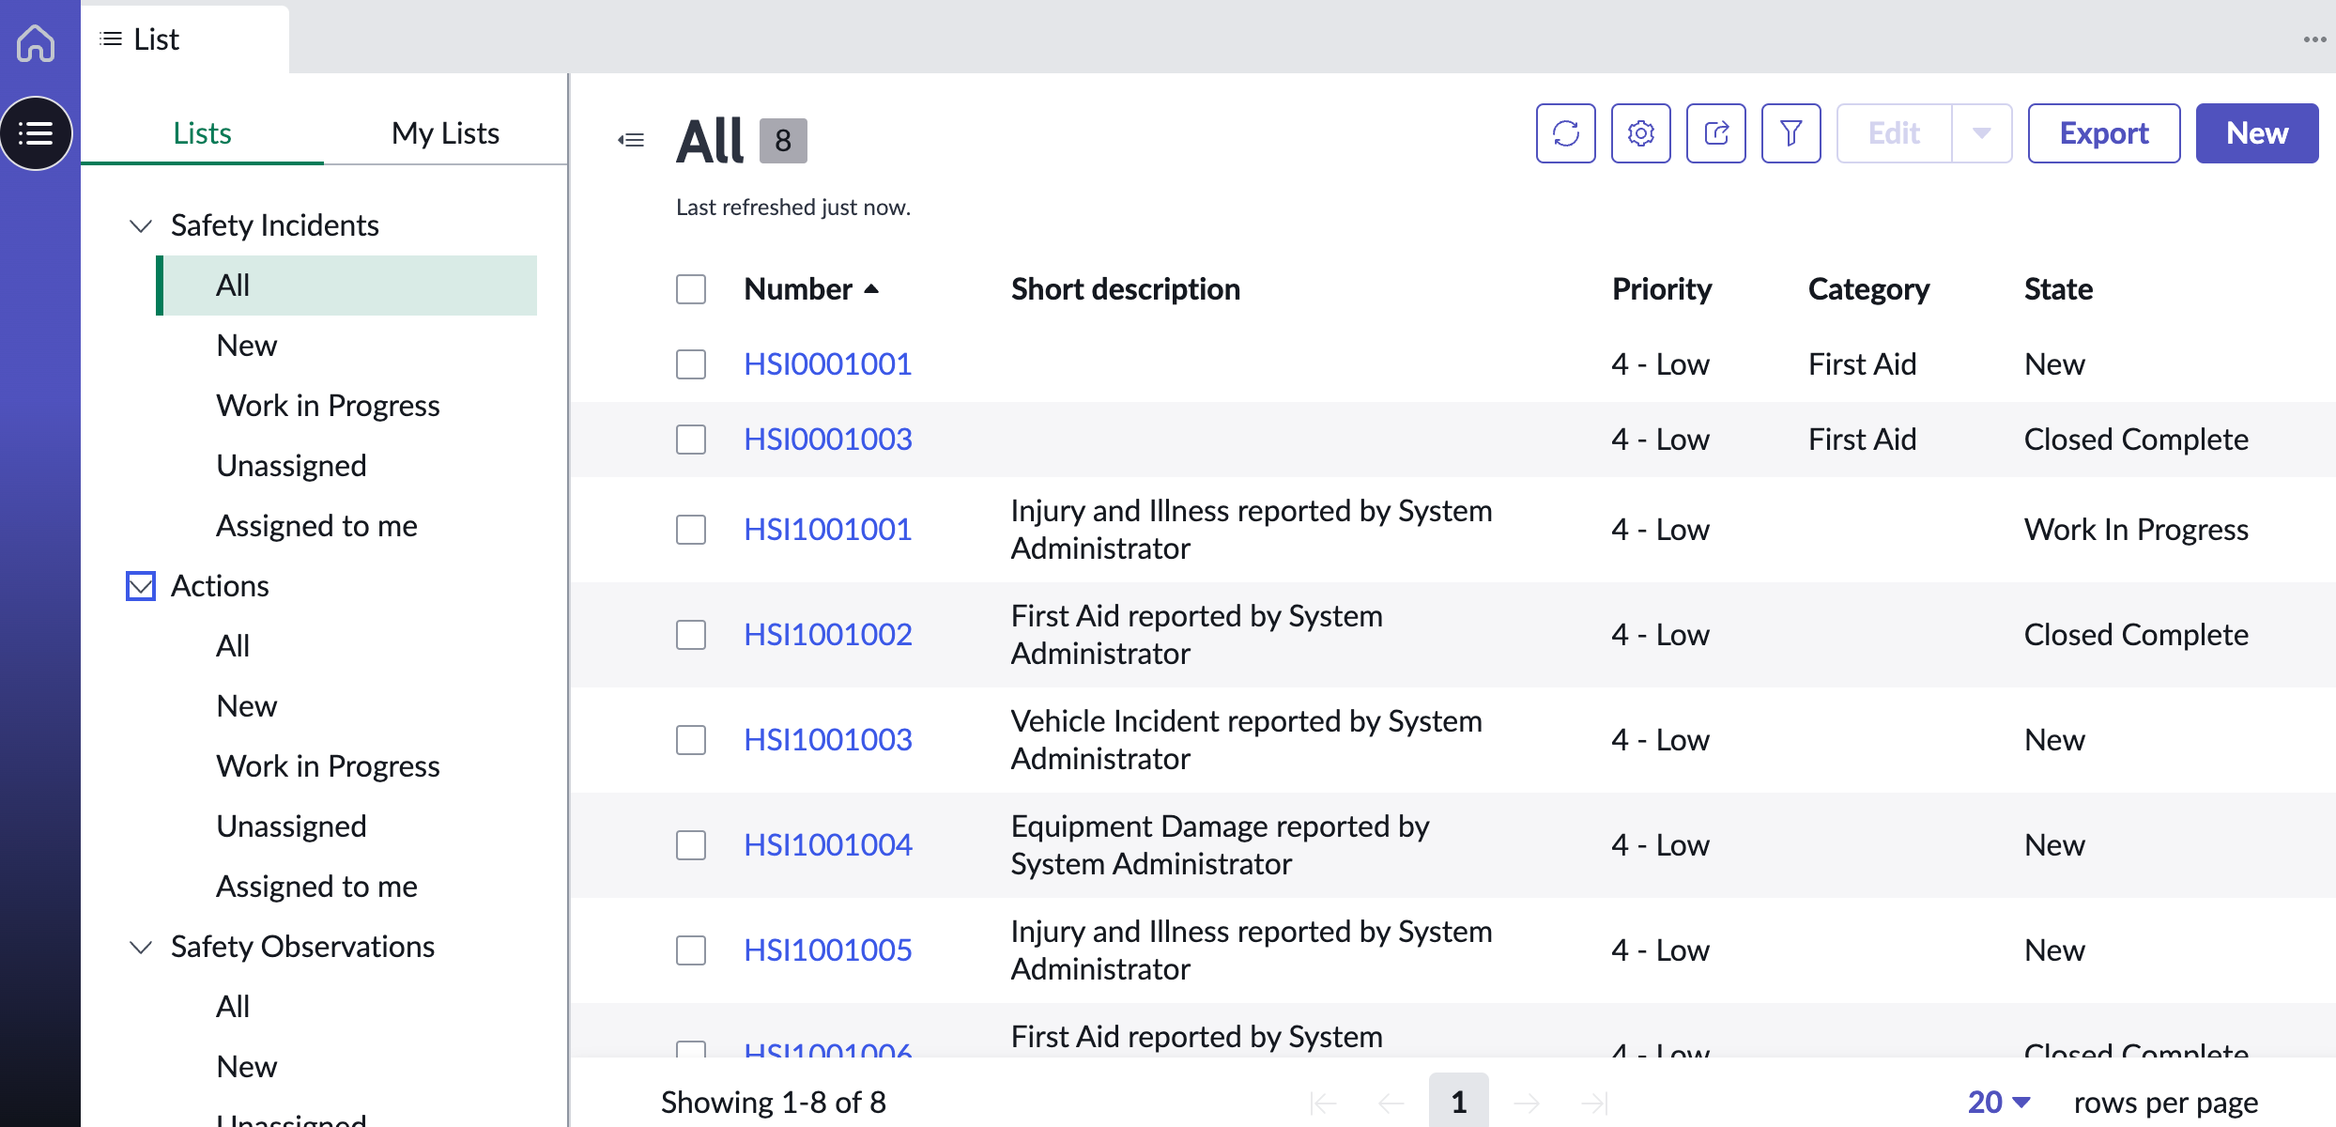Select All under Safety Incidents
Image resolution: width=2336 pixels, height=1127 pixels.
pos(346,286)
